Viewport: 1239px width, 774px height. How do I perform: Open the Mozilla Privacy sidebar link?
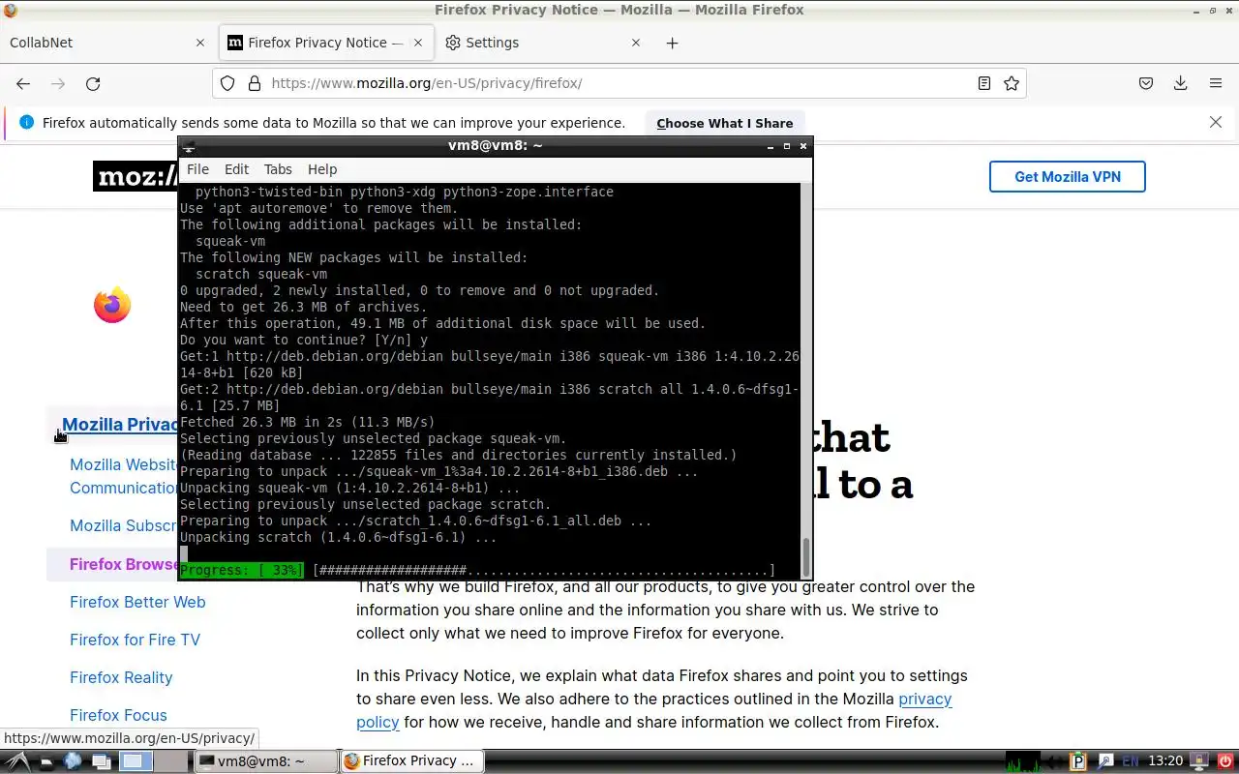(x=120, y=424)
